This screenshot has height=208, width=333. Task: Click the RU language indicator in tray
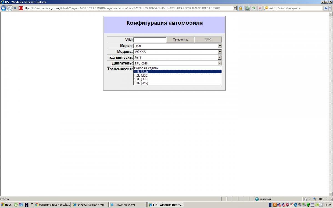pyautogui.click(x=270, y=205)
